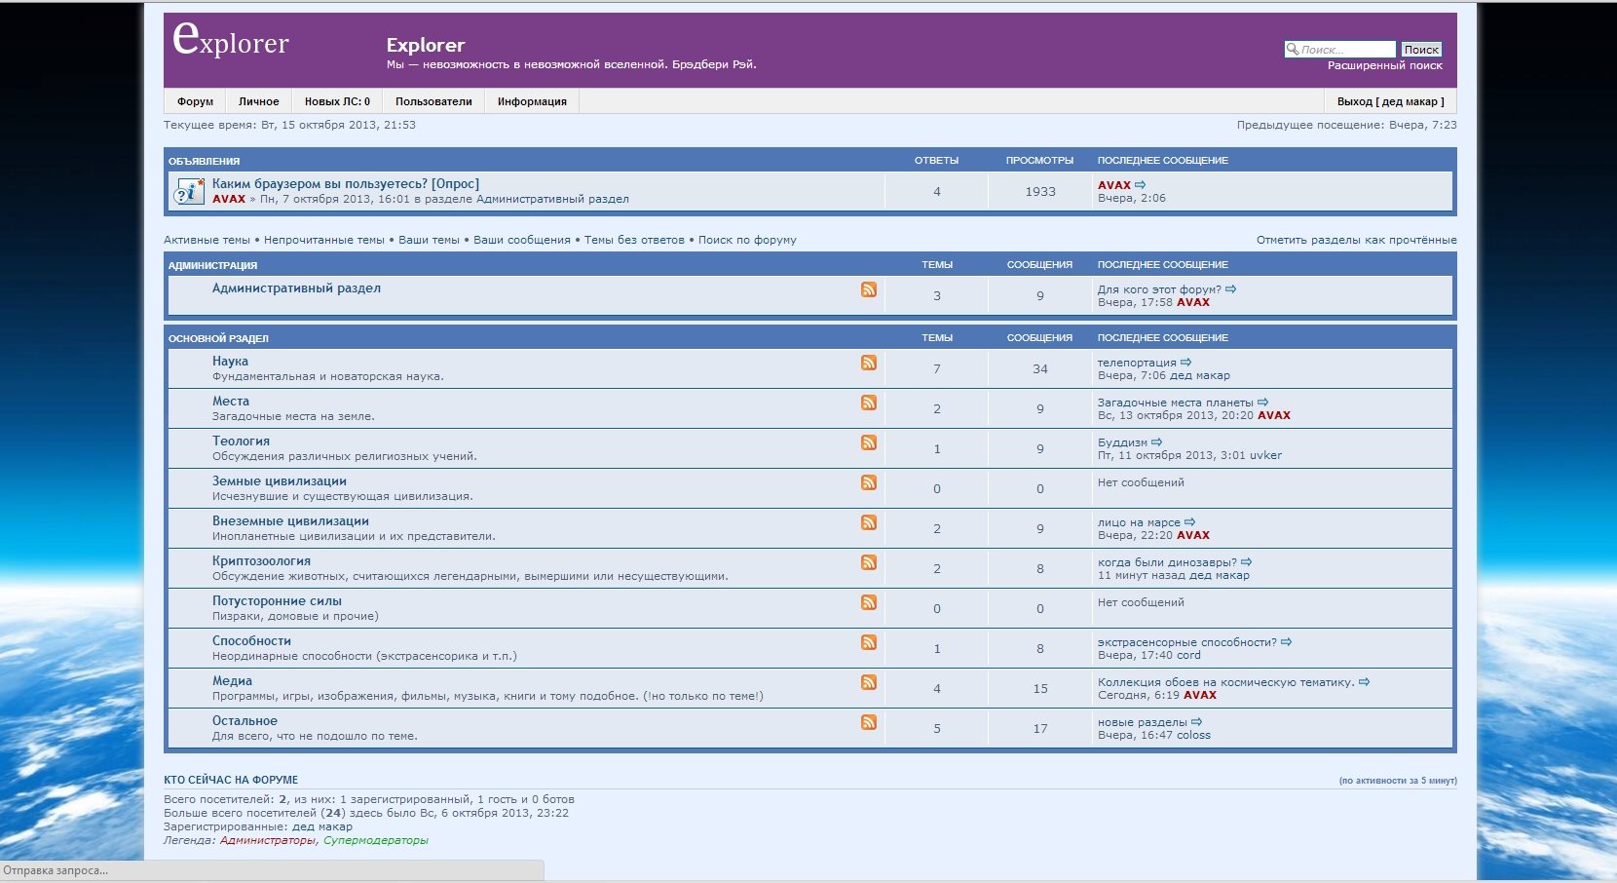The height and width of the screenshot is (883, 1617).
Task: Jump to last post arrow beside Буддизм
Action: tap(1156, 442)
